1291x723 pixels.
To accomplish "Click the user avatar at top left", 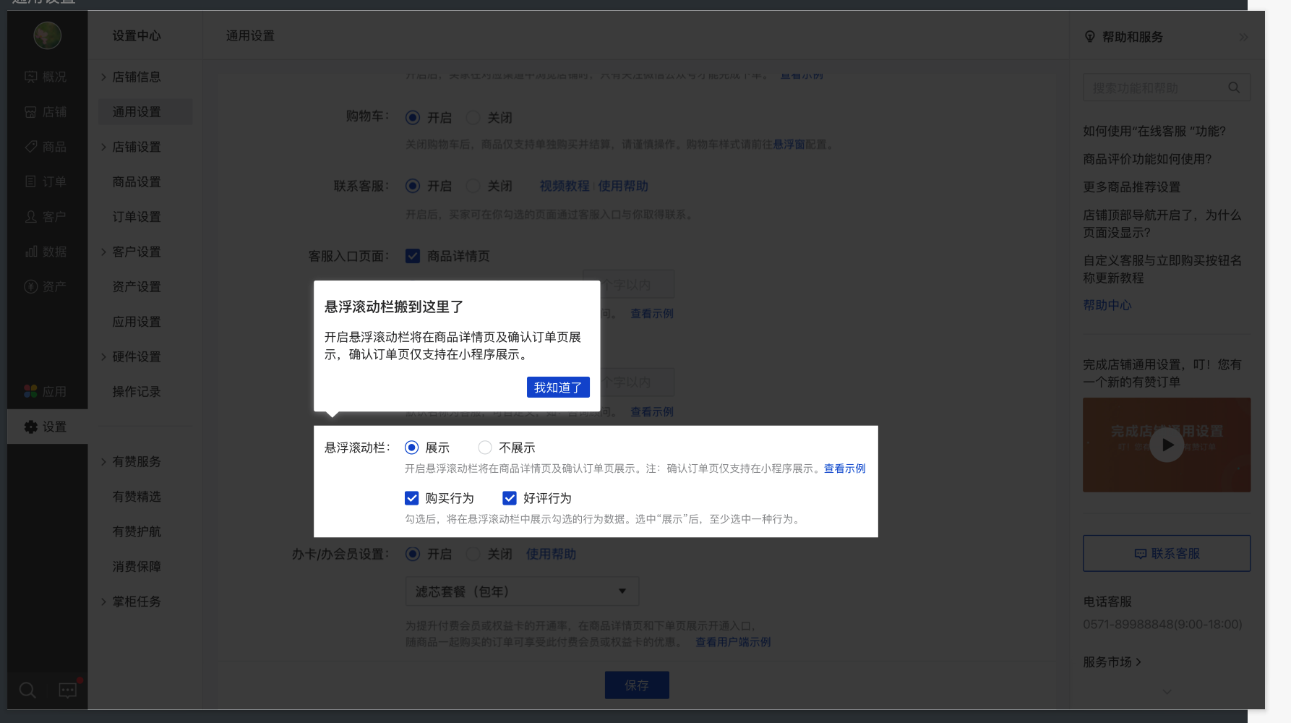I will (x=48, y=35).
